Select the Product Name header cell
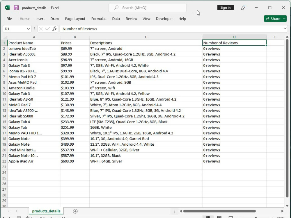 click(34, 43)
